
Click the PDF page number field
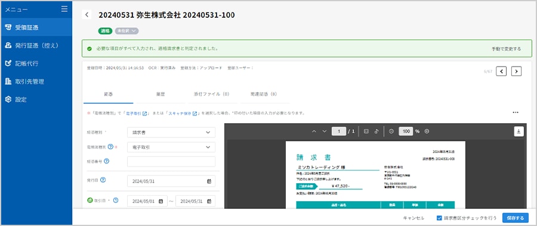(x=339, y=131)
